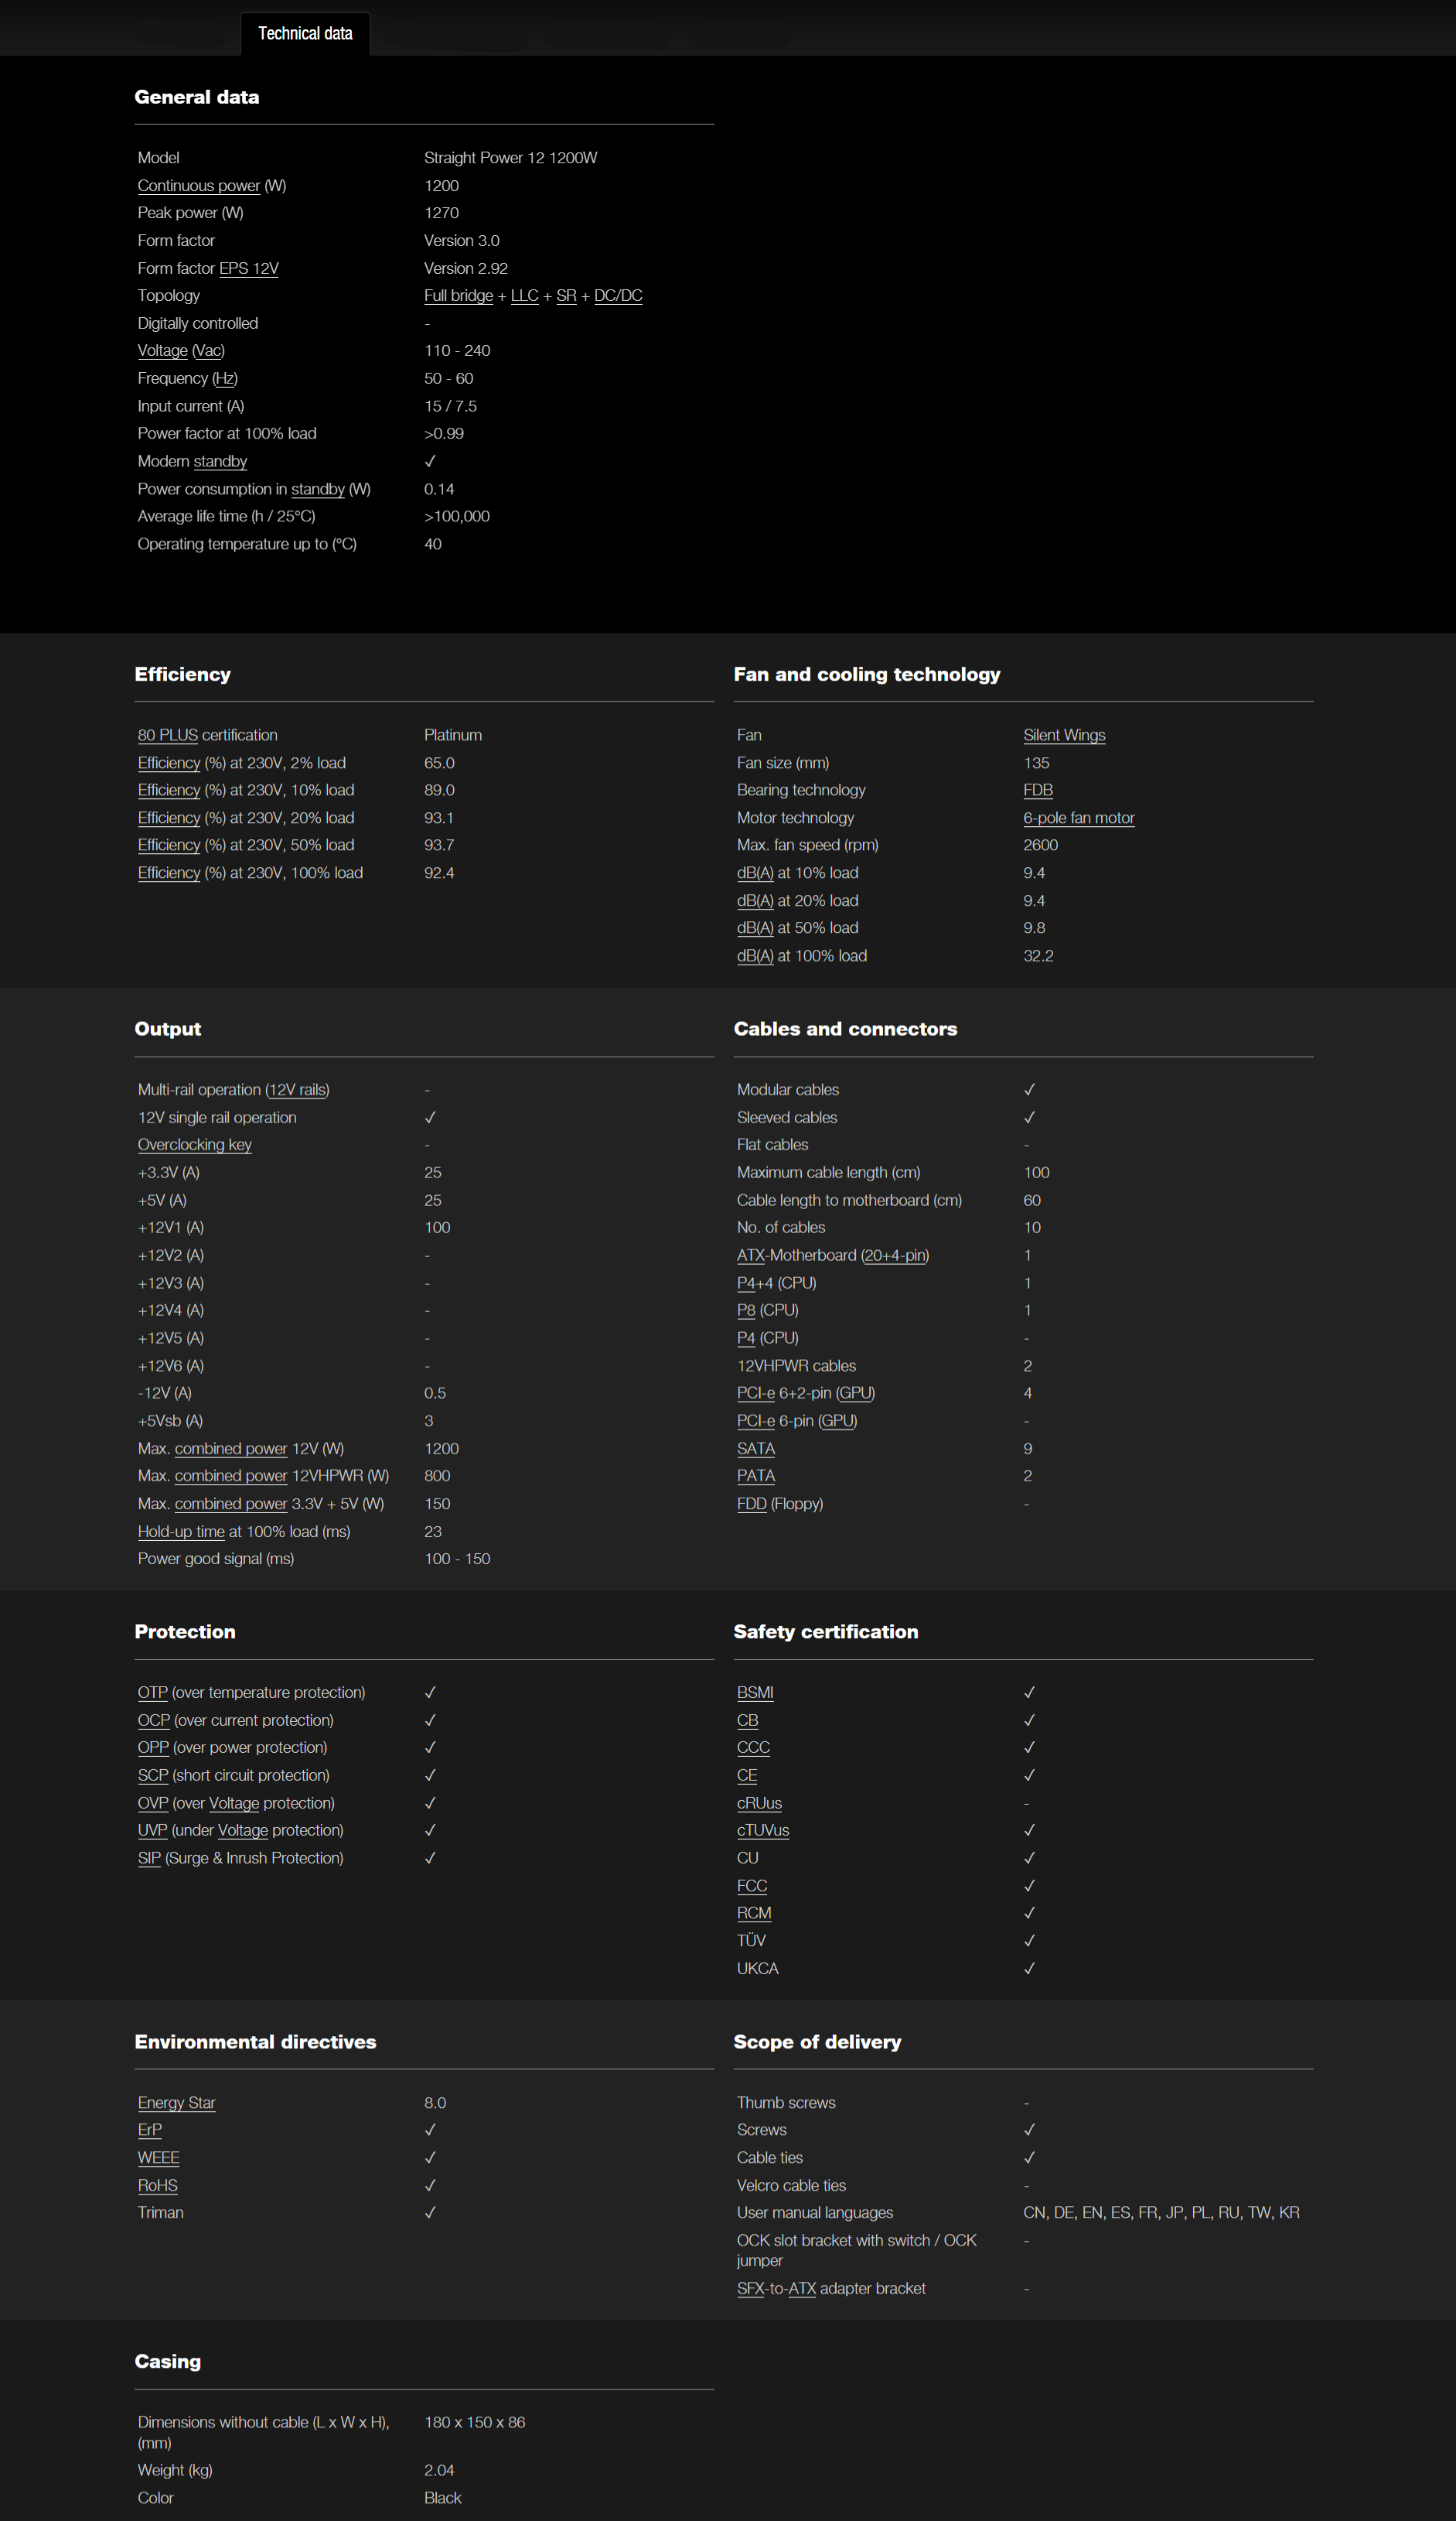
Task: Open the Full bridge topology link
Action: pyautogui.click(x=458, y=296)
